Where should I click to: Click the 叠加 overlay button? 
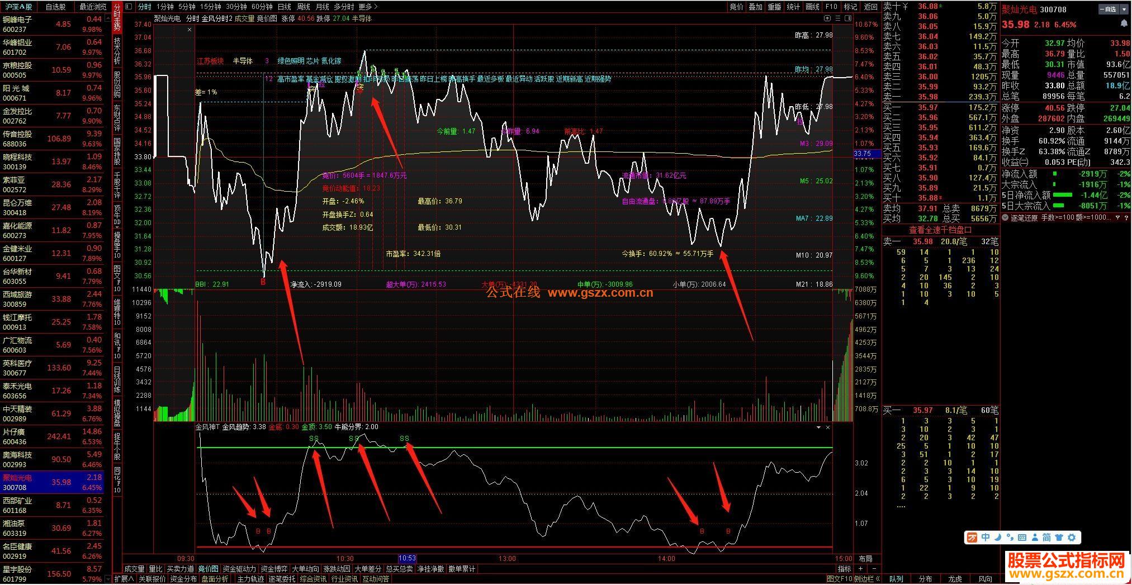[755, 7]
